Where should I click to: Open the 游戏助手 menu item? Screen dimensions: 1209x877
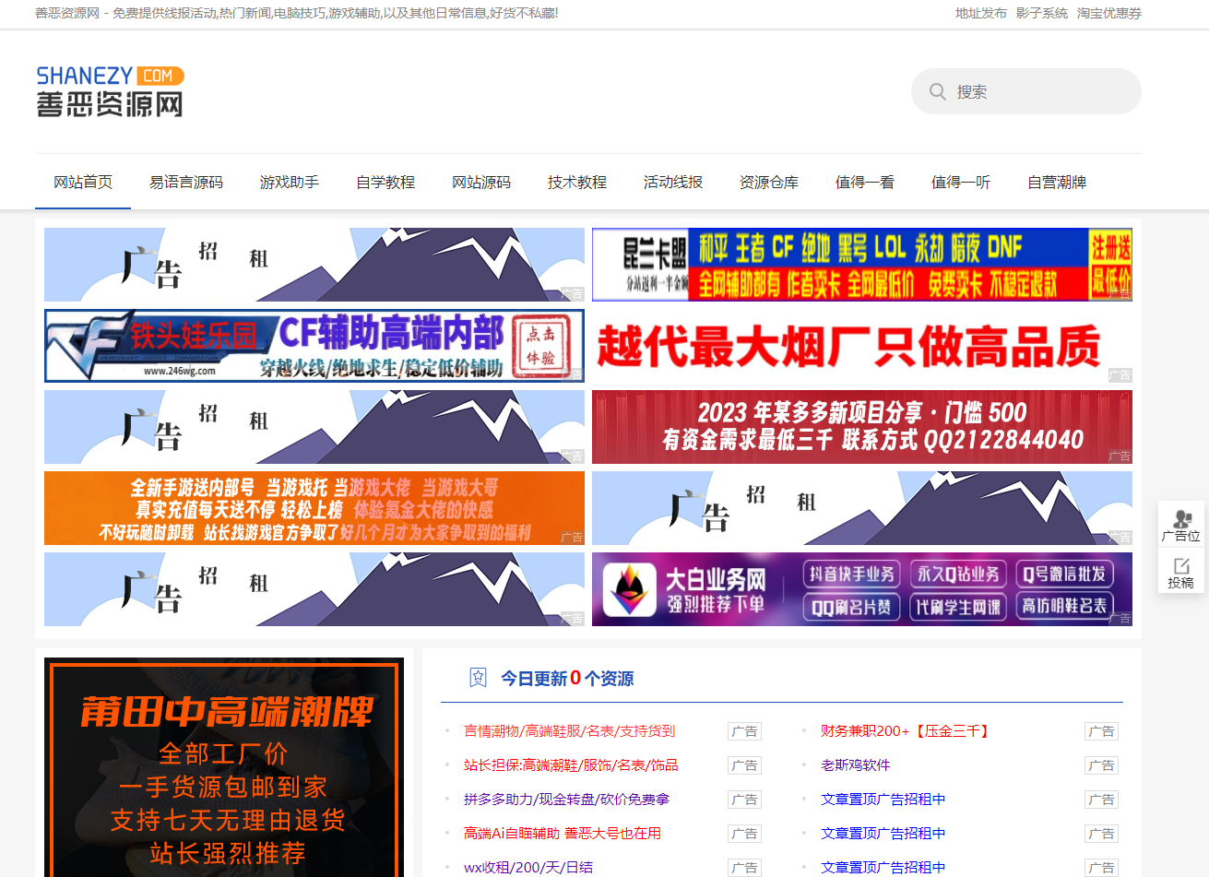[287, 183]
